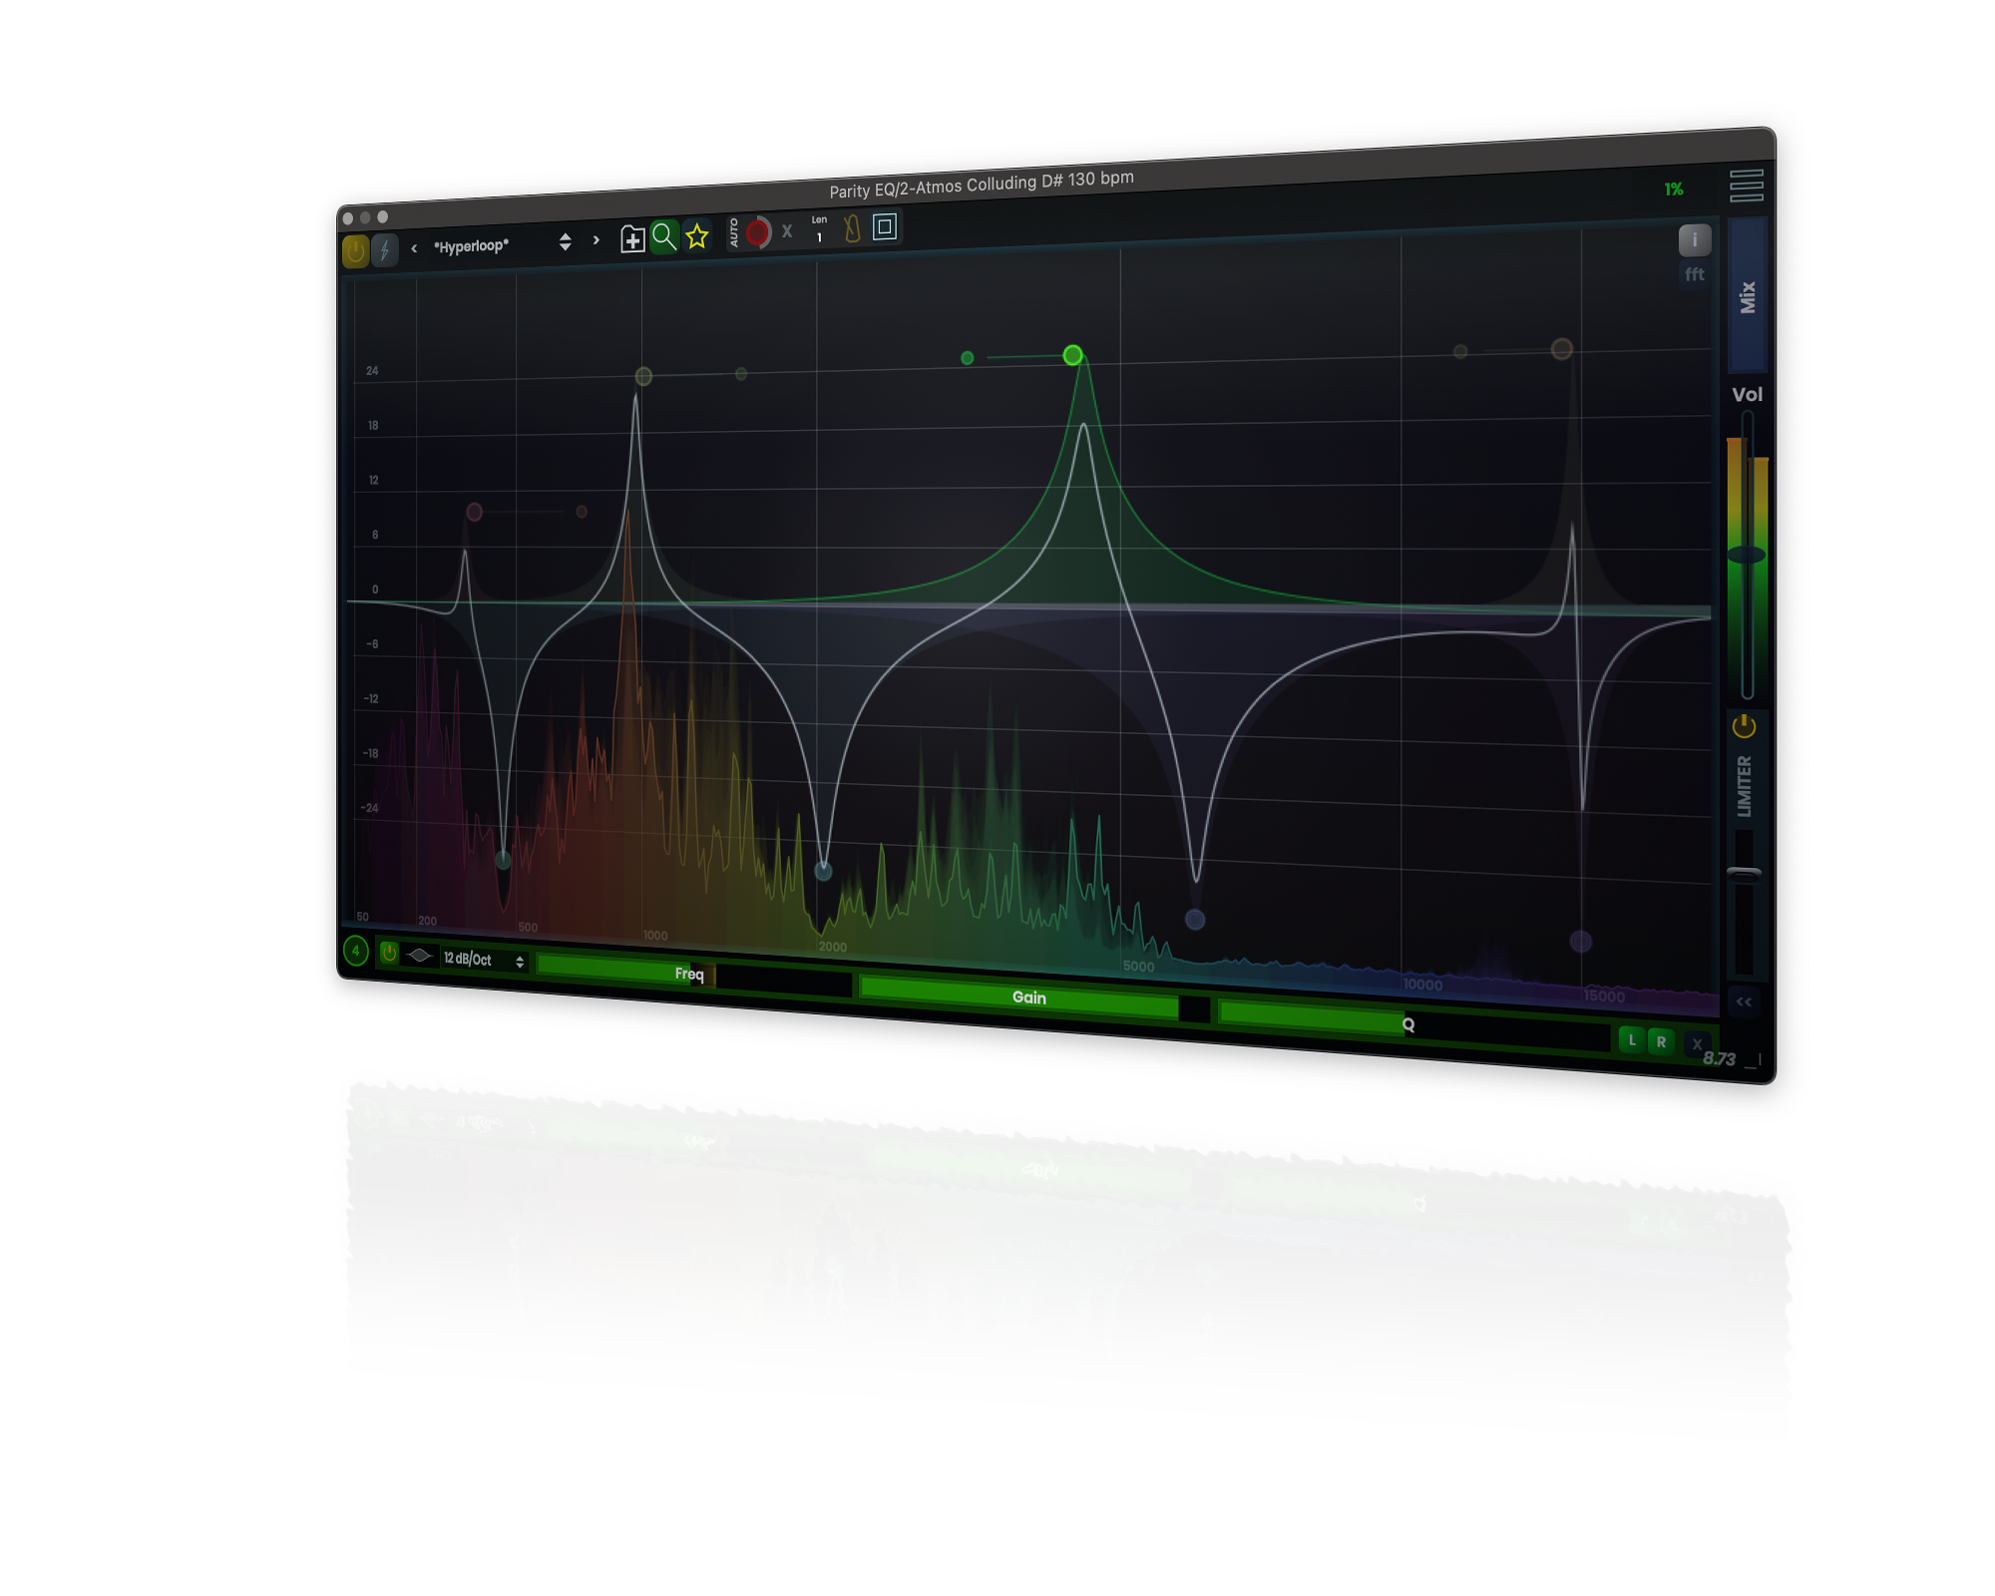Click the yellow star favorite icon
This screenshot has height=1596, width=1995.
tap(697, 236)
